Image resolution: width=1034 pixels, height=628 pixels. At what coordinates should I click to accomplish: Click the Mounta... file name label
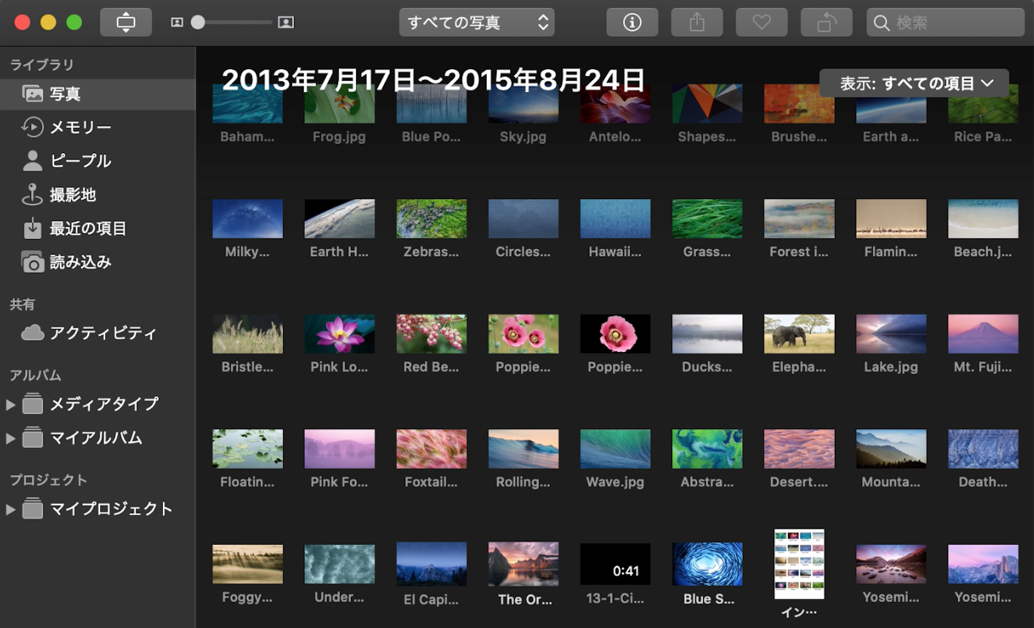(x=891, y=482)
